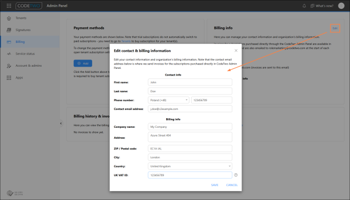Image resolution: width=350 pixels, height=200 pixels.
Task: Close the Edit contact & billing dialog
Action: pyautogui.click(x=236, y=51)
